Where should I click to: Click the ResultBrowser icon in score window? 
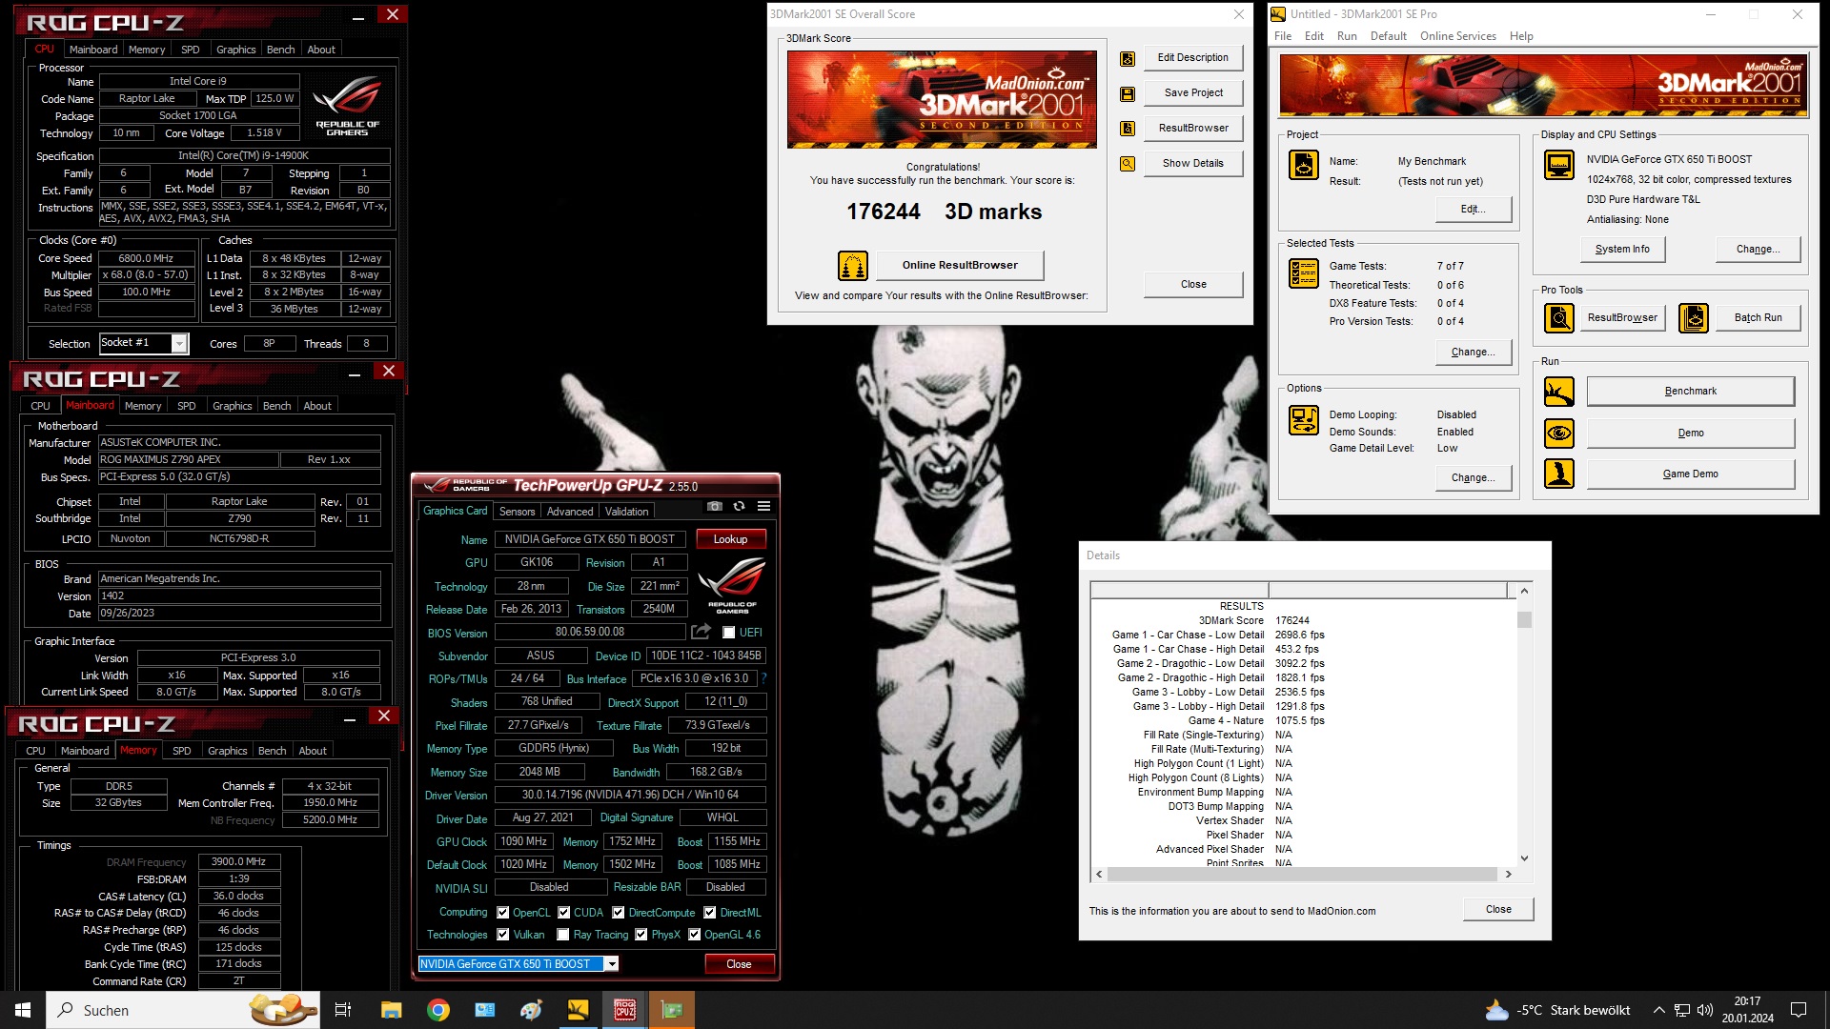tap(1128, 129)
